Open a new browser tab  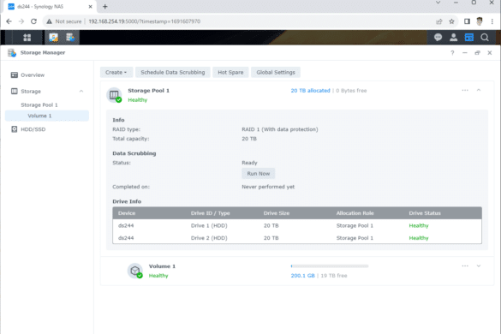click(104, 6)
